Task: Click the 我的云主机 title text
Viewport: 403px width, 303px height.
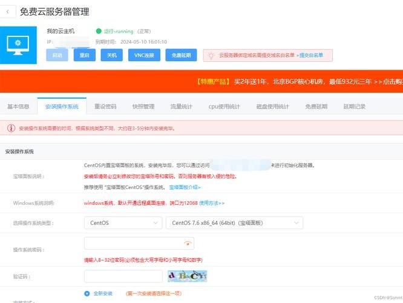Action: 61,31
